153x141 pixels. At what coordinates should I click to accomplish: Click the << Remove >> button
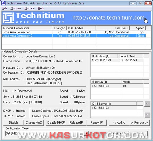pos(139,123)
